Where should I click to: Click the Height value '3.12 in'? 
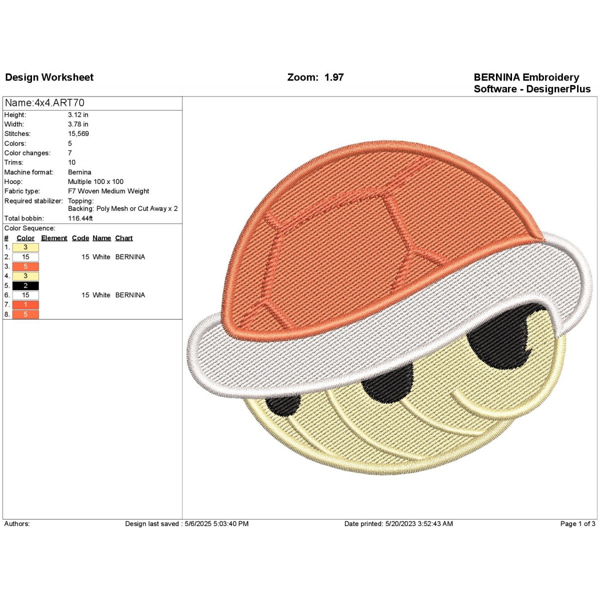pos(78,115)
